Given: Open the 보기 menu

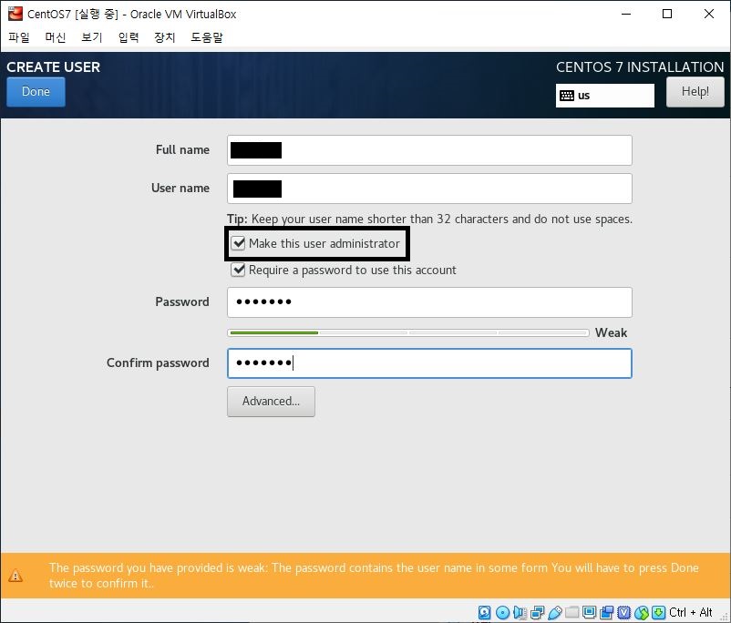Looking at the screenshot, I should pos(92,37).
